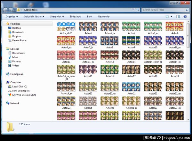Select the Actor5 thumbnail

tap(131, 27)
